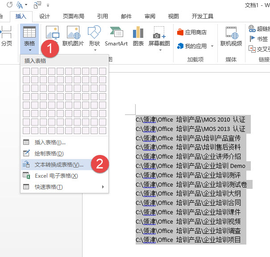
Task: Open the 形状 shapes gallery
Action: [94, 38]
